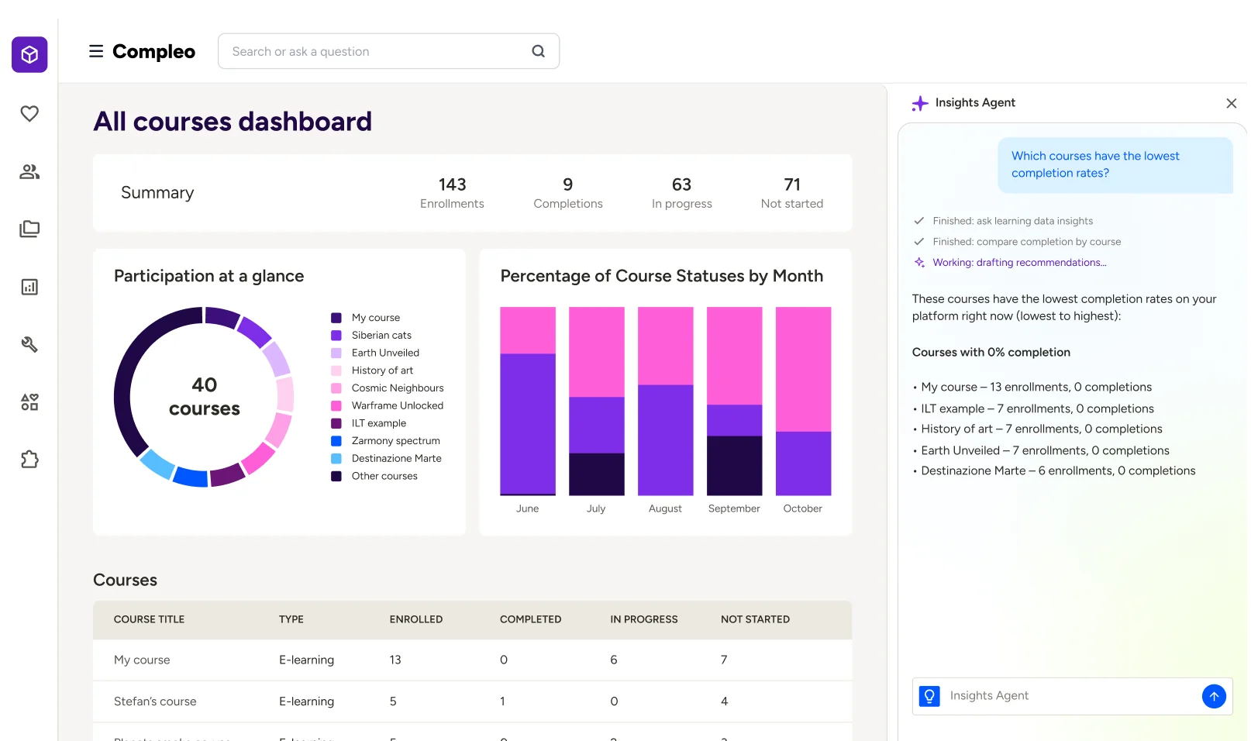The image size is (1251, 741).
Task: Select Earth Unveiled legend swatch
Action: coord(336,353)
